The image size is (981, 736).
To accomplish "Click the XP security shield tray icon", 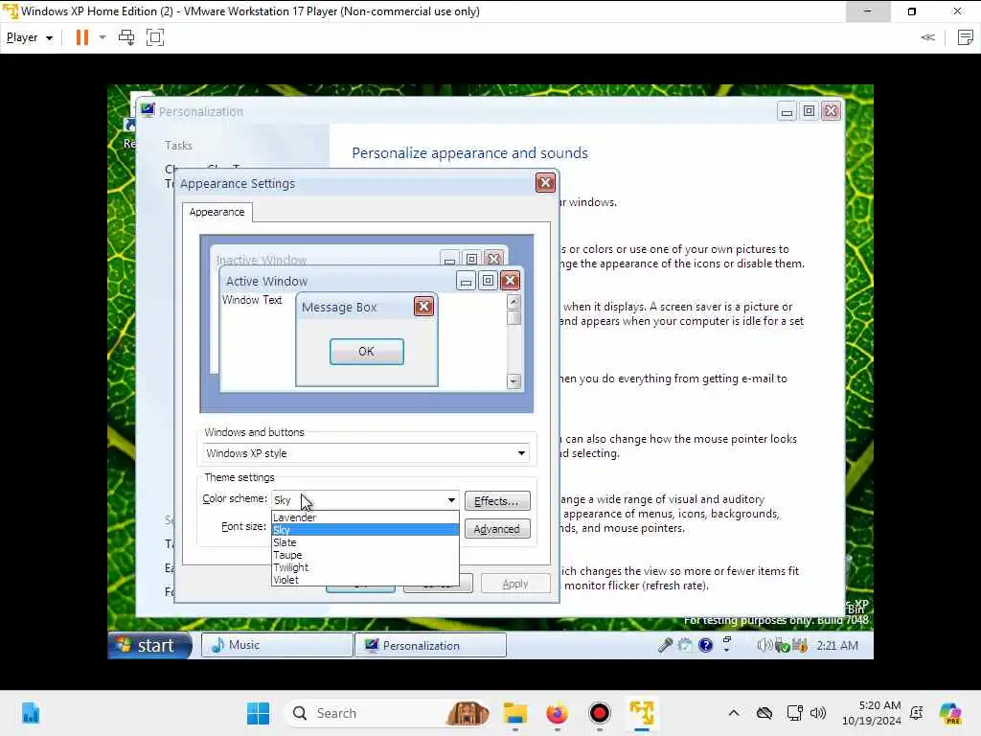I will pyautogui.click(x=800, y=645).
